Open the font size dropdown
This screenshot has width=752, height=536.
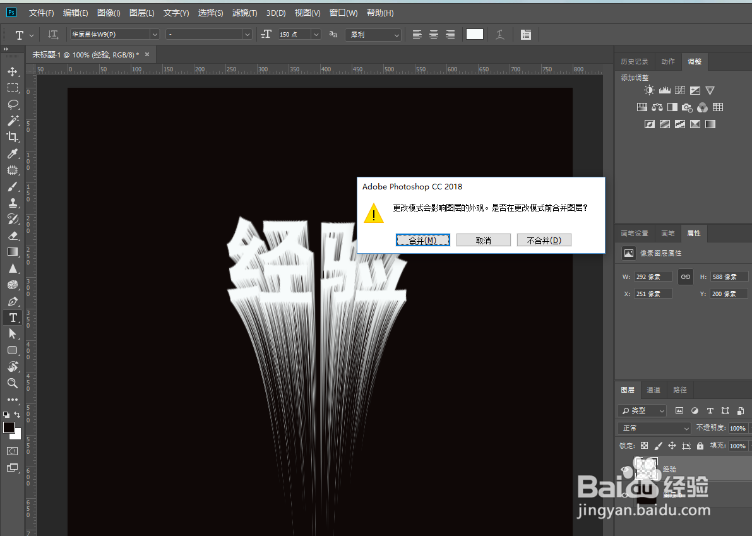click(x=316, y=35)
